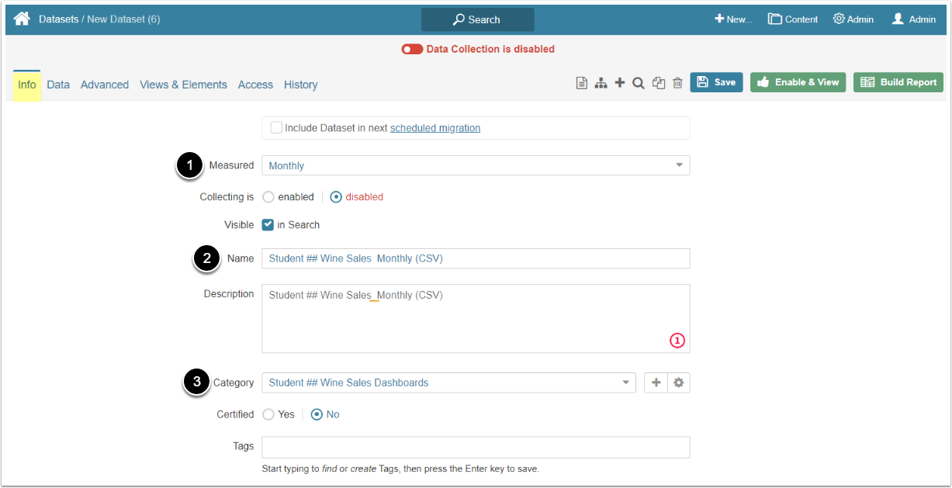Toggle Visible in Search checkbox
The image size is (952, 488).
pos(268,225)
